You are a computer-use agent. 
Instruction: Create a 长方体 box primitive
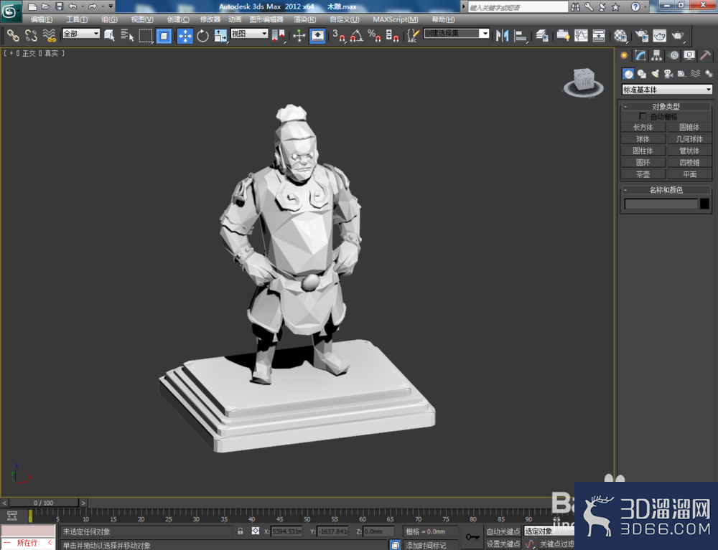click(x=643, y=127)
